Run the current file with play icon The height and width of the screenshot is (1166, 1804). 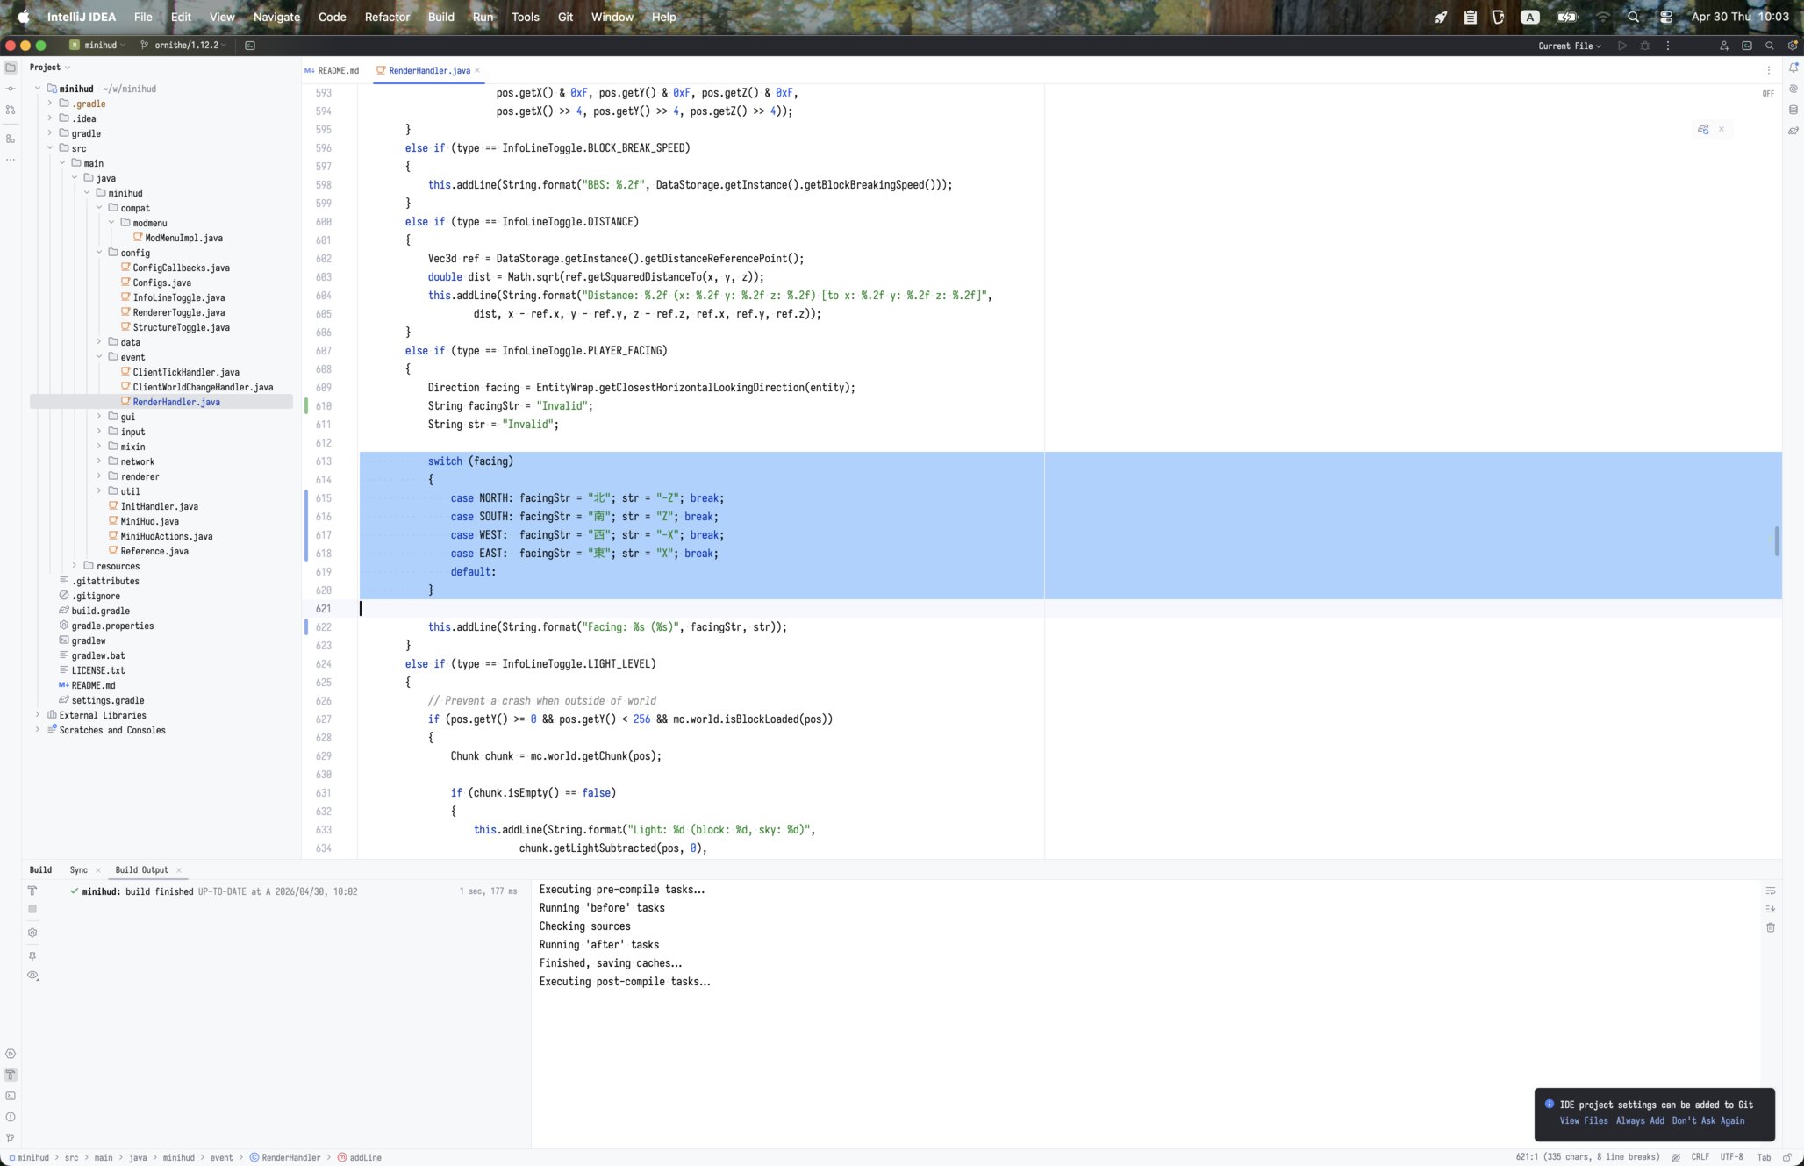pyautogui.click(x=1622, y=46)
